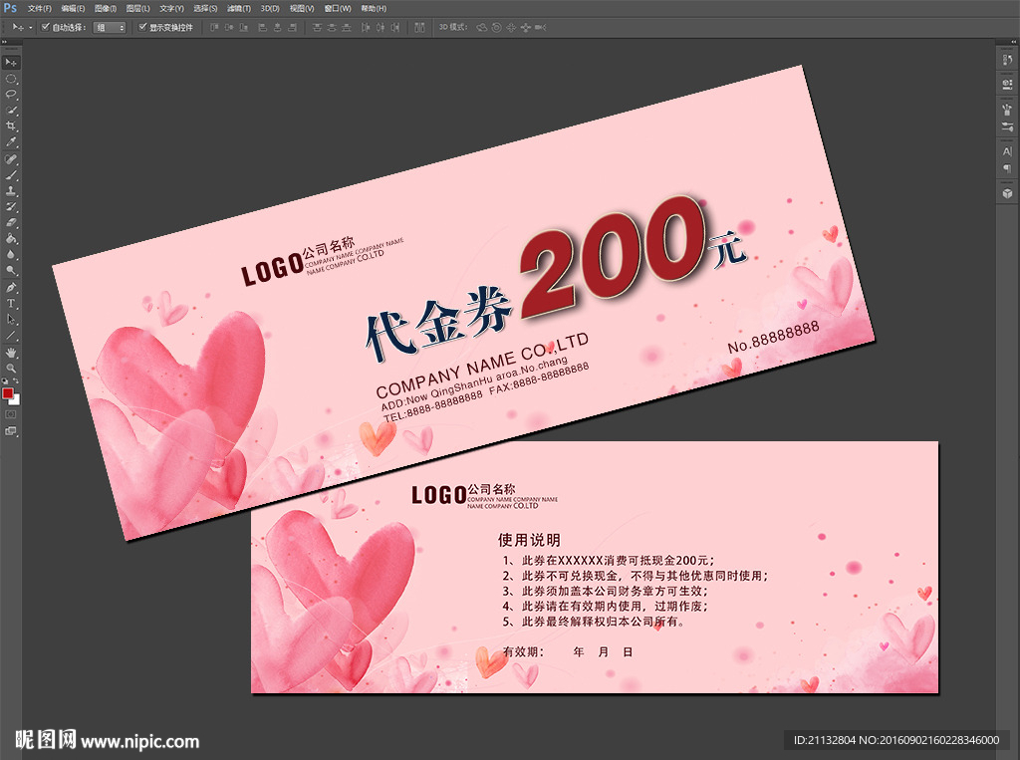Open the Move tool preset picker arrow
1020x760 pixels.
point(30,27)
